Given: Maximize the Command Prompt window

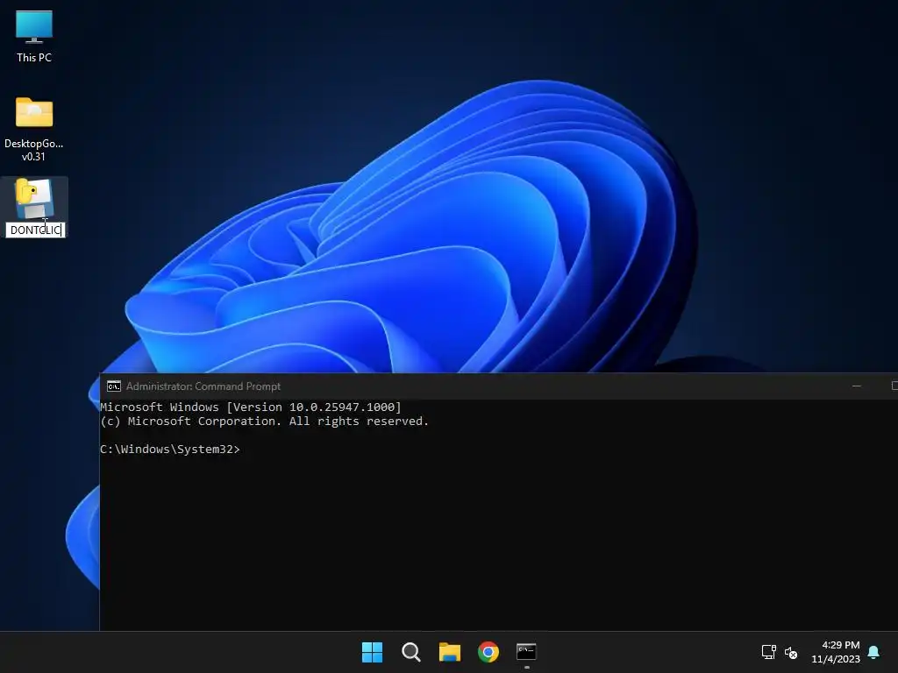Looking at the screenshot, I should [x=894, y=386].
